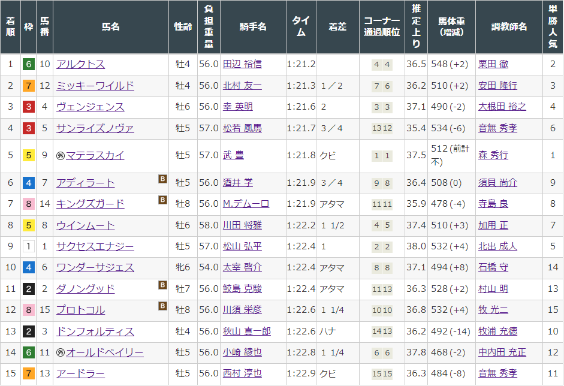Open horse page for オールドベイリー
The height and width of the screenshot is (386, 564).
[105, 352]
